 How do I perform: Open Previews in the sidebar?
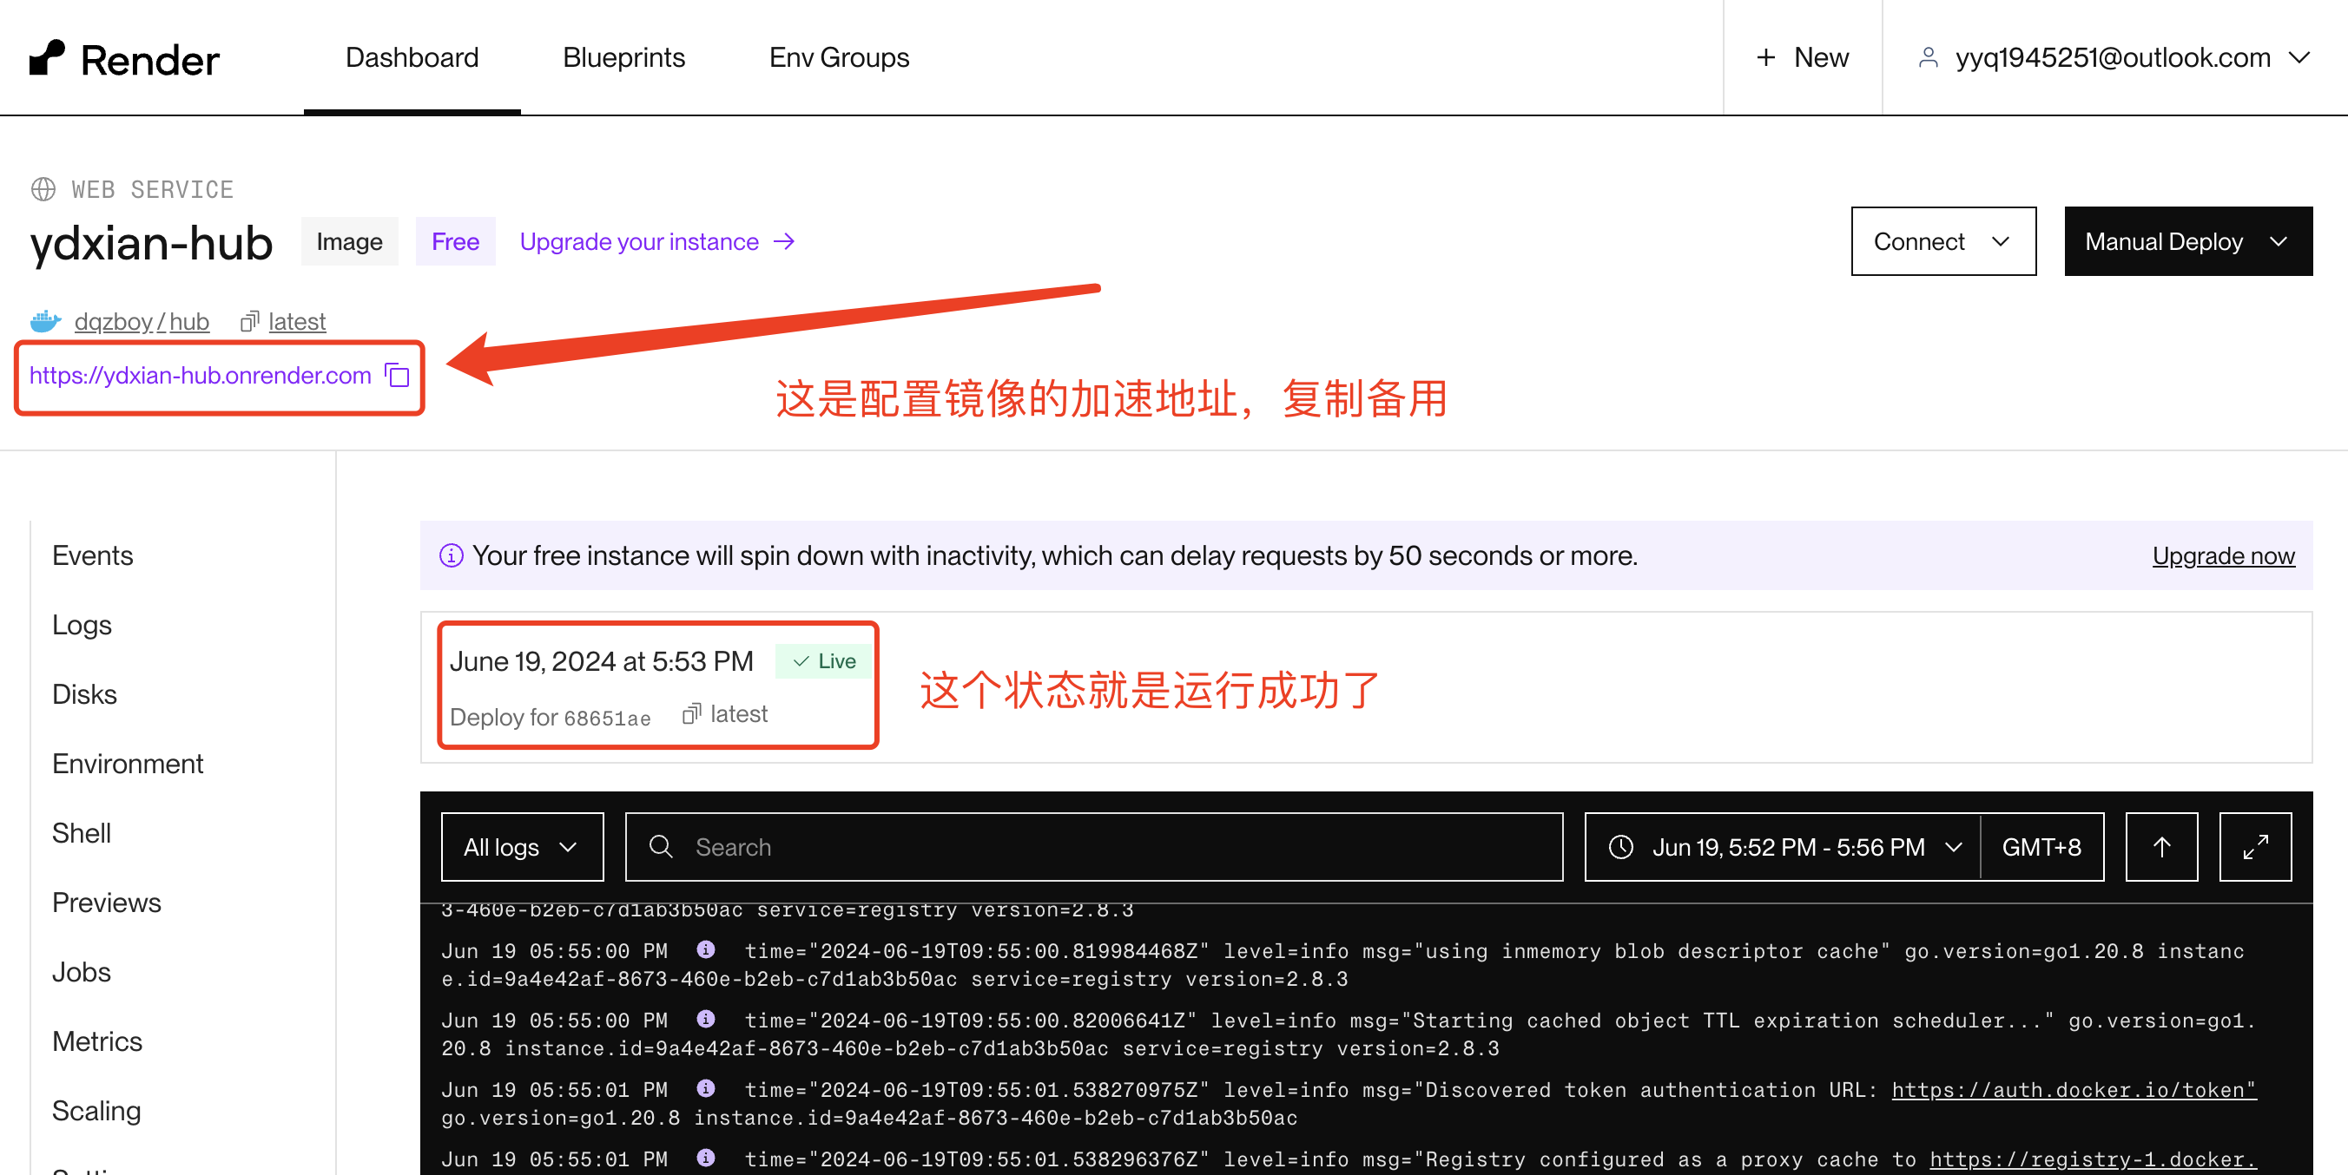click(107, 903)
